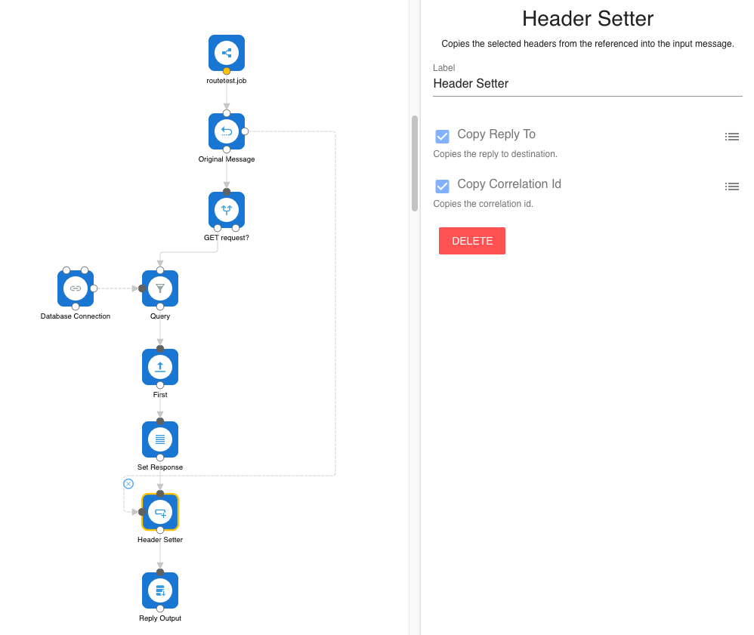This screenshot has height=635, width=754.
Task: Click the Header Setter node
Action: [x=160, y=512]
